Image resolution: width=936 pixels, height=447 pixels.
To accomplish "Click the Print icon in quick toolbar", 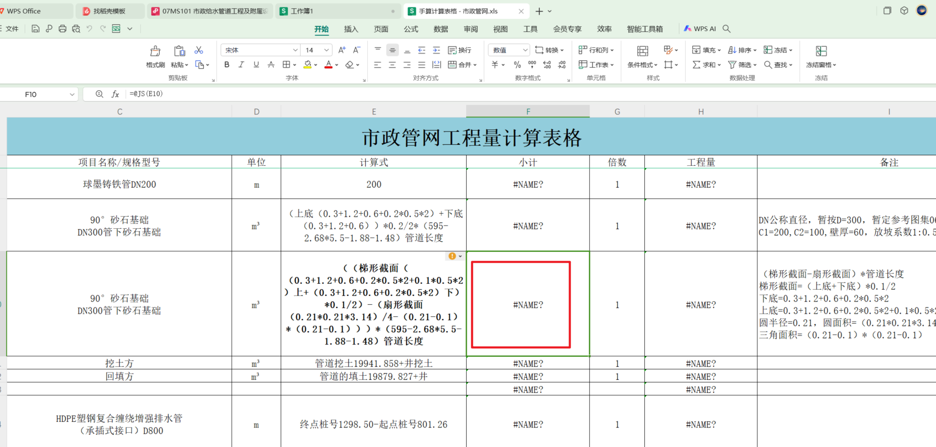I will point(63,29).
